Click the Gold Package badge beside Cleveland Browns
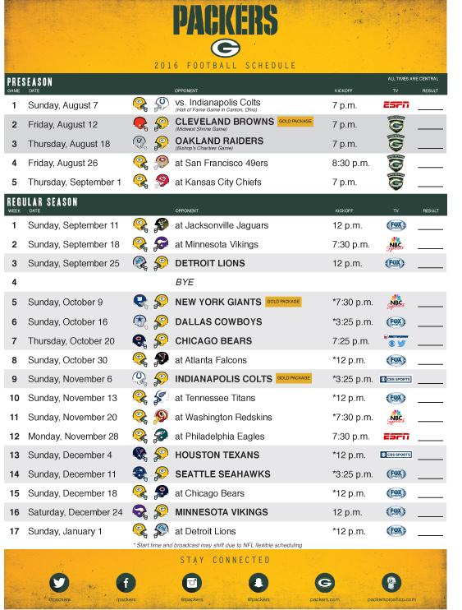Viewport: 462px width, 610px height. [x=295, y=121]
